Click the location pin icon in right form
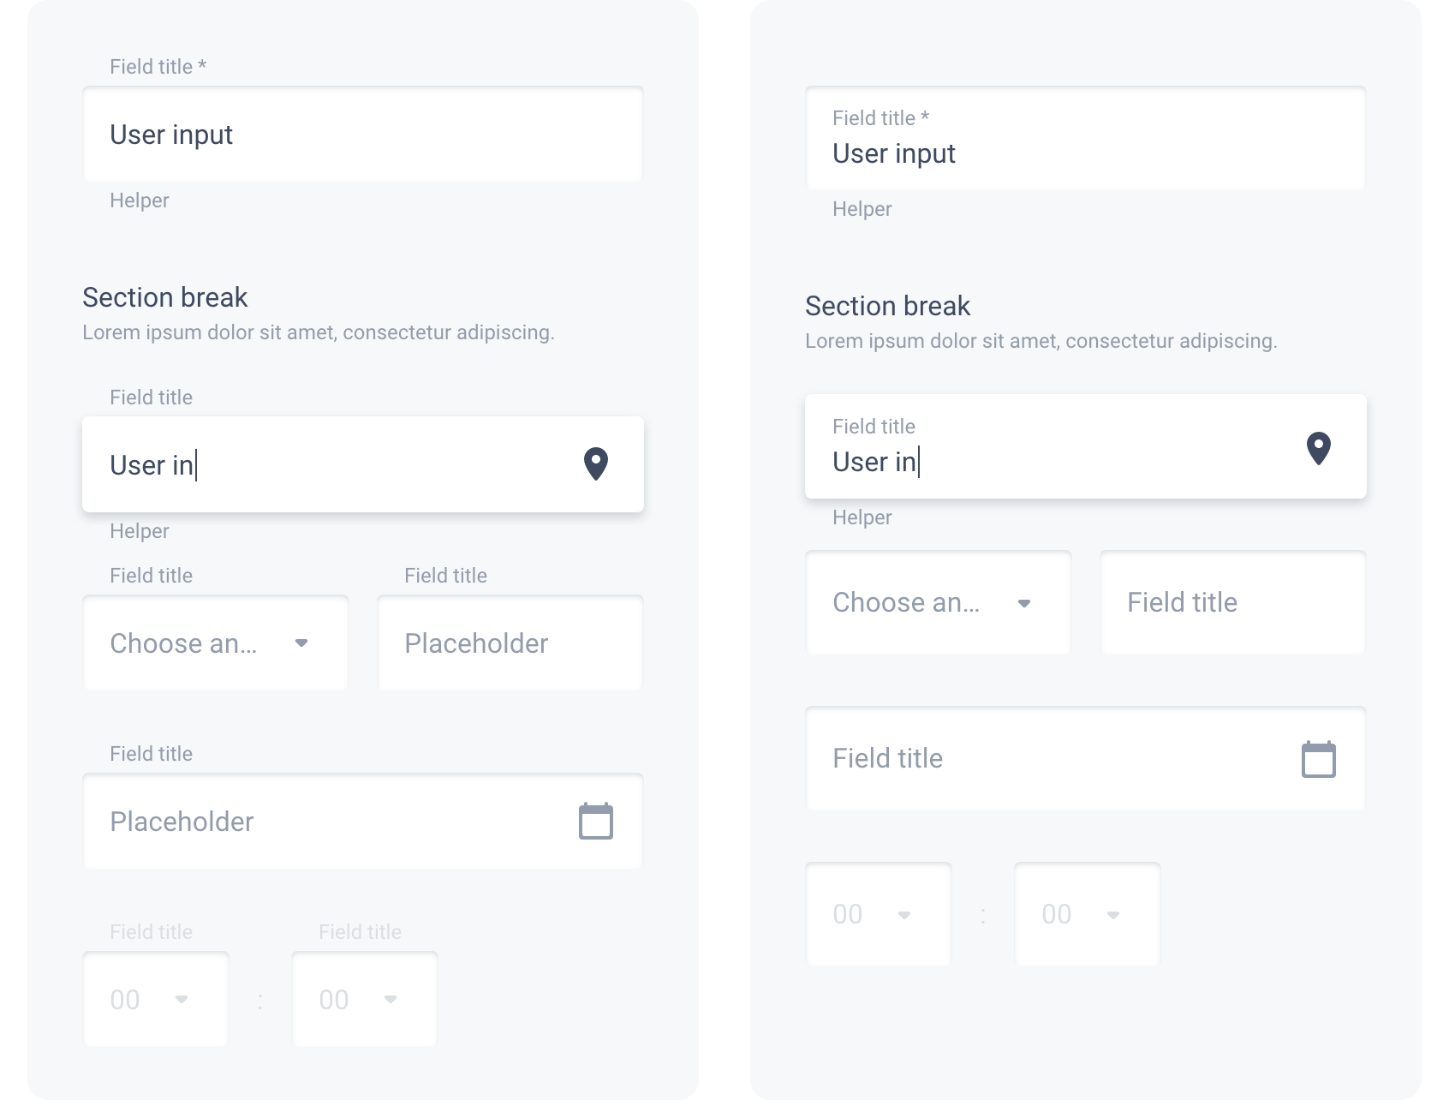 coord(1318,447)
